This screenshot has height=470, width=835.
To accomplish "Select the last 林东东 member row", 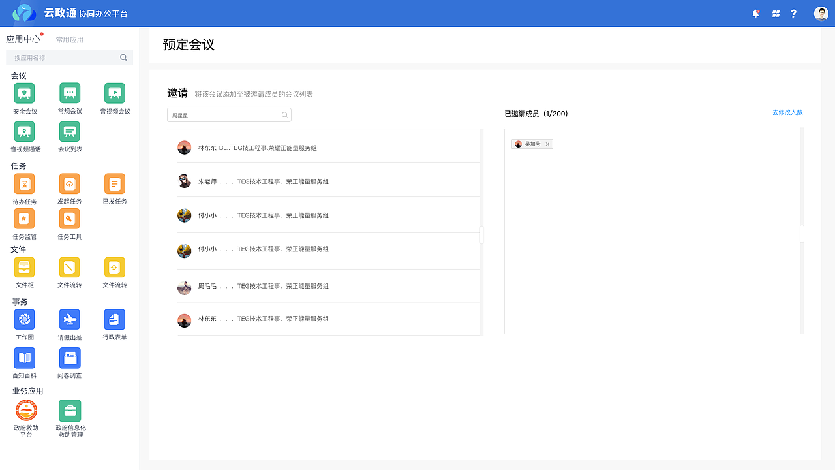I will click(329, 319).
